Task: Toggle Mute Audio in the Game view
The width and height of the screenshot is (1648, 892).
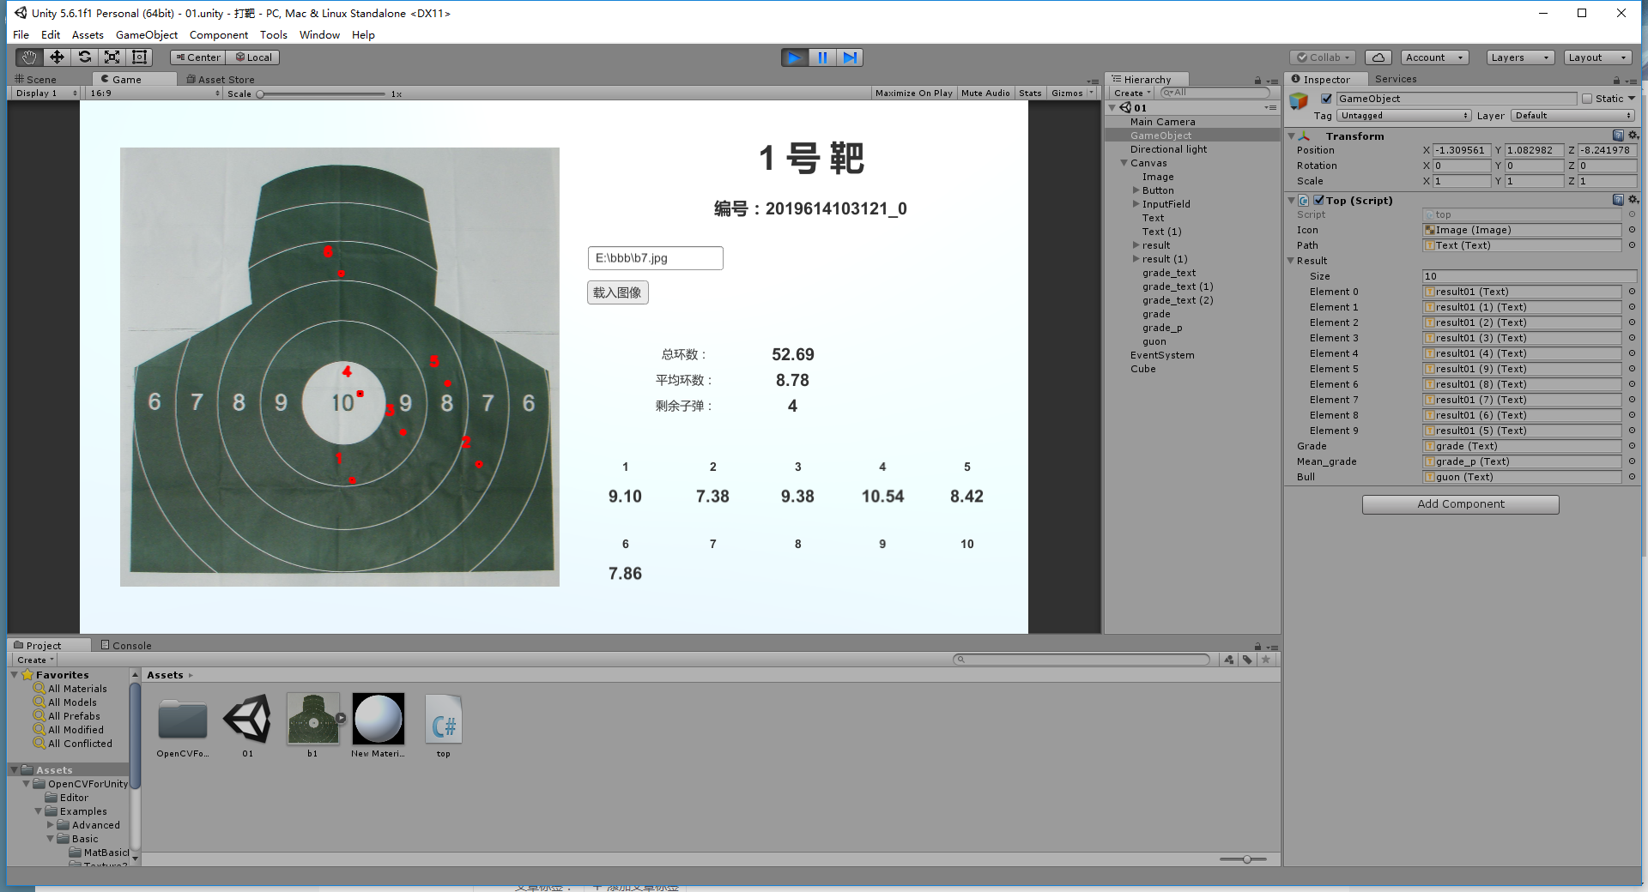Action: point(985,93)
